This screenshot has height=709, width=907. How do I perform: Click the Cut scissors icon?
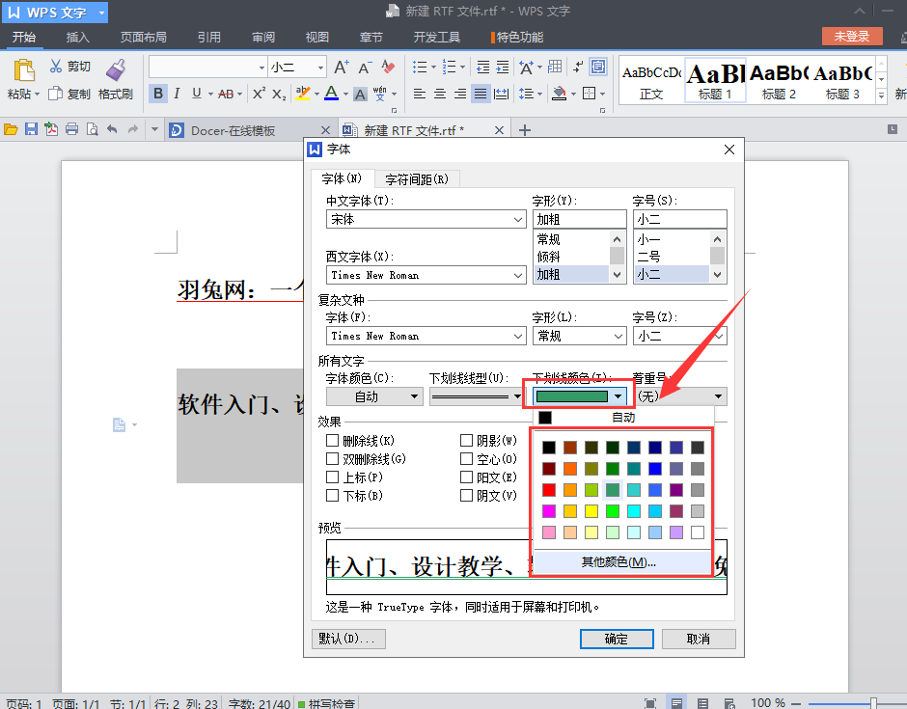coord(56,66)
